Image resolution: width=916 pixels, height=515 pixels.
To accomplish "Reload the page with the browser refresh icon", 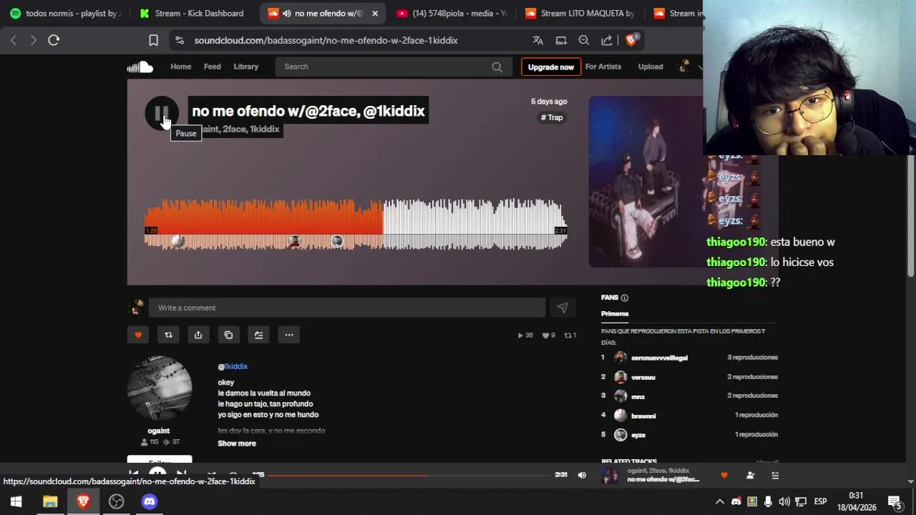I will tap(54, 40).
